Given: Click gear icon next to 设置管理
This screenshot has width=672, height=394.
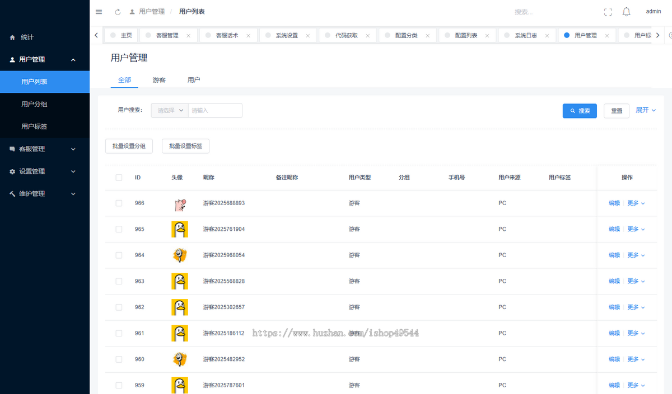Looking at the screenshot, I should click(x=12, y=172).
